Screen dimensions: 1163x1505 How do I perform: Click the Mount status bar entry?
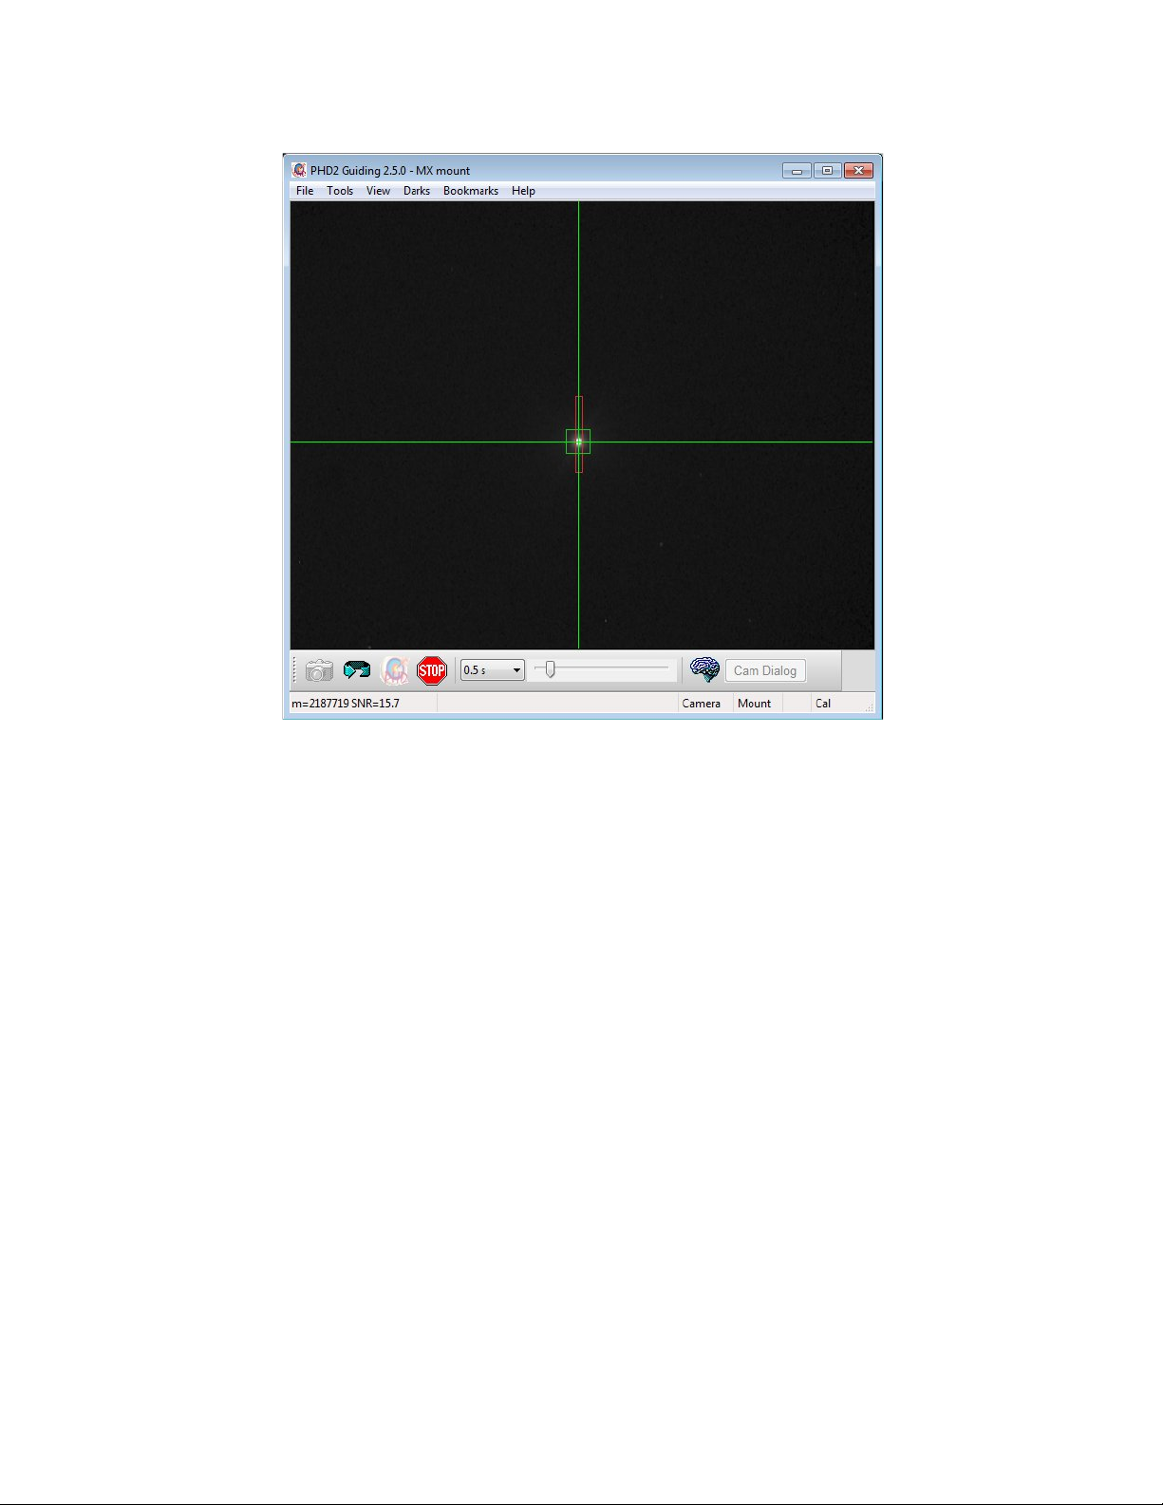pos(755,704)
